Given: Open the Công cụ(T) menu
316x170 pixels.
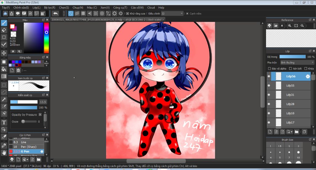Looking at the screenshot, I should pos(120,7).
